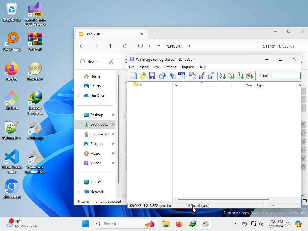Select the Recycle Bin desktop icon

pos(12,12)
